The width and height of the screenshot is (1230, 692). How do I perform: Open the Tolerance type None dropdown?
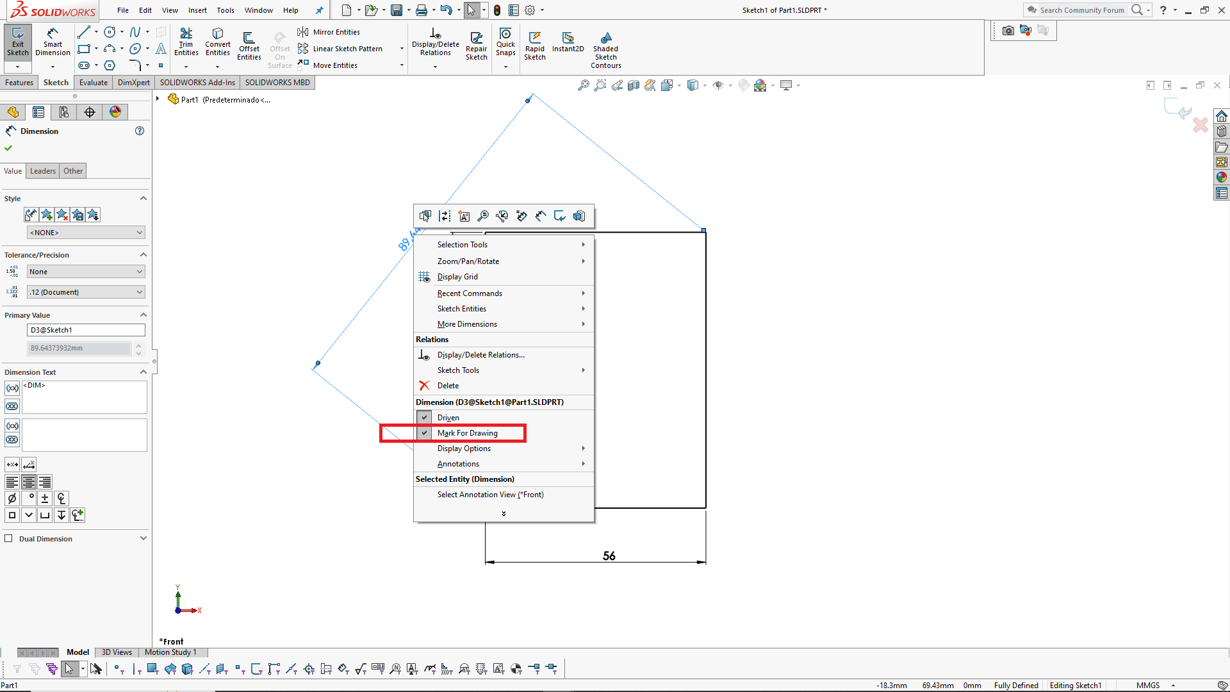click(86, 272)
